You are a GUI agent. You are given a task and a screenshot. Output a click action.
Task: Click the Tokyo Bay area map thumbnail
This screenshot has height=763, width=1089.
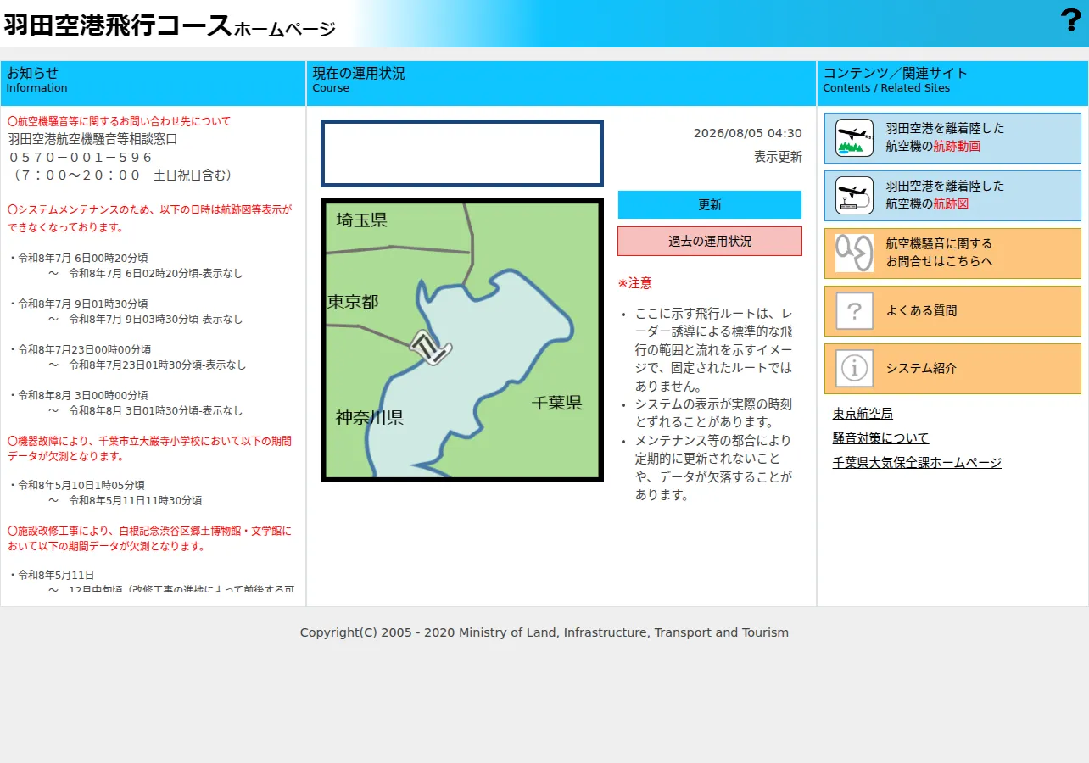tap(462, 341)
